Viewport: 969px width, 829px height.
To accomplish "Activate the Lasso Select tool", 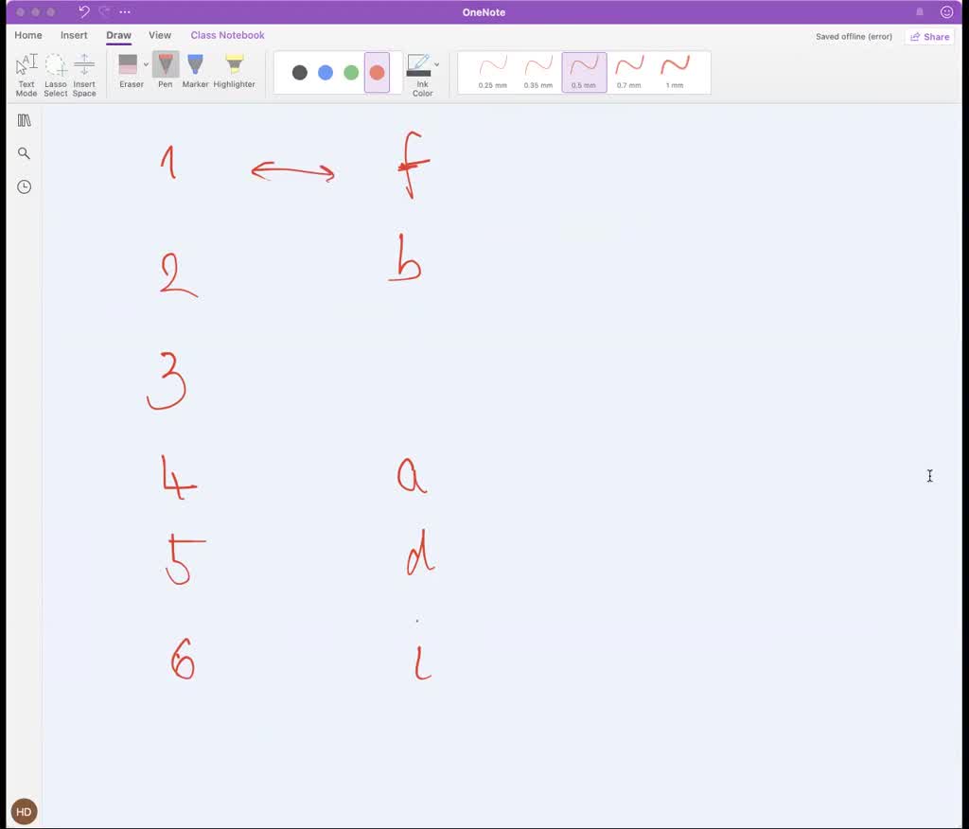I will tap(56, 74).
